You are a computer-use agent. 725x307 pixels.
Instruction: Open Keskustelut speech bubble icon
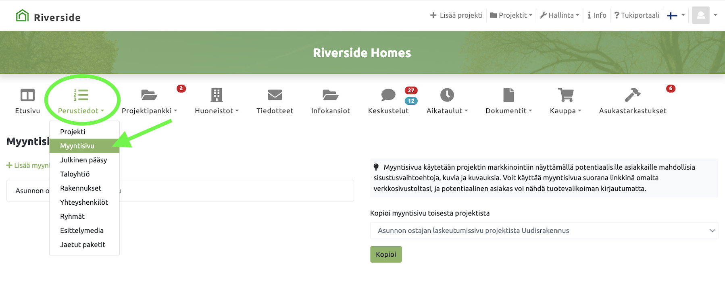[x=388, y=95]
